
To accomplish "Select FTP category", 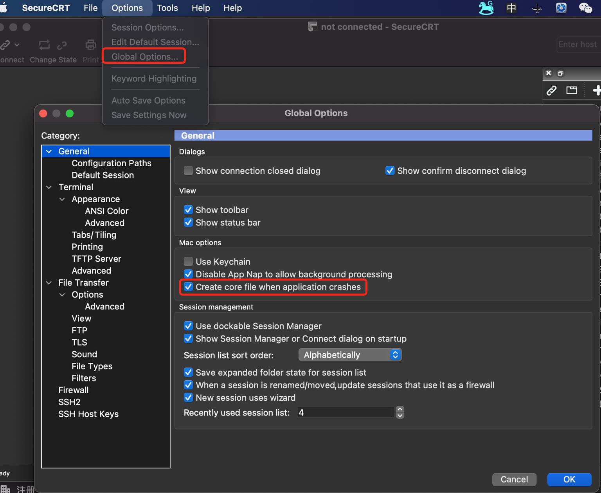I will pyautogui.click(x=79, y=330).
